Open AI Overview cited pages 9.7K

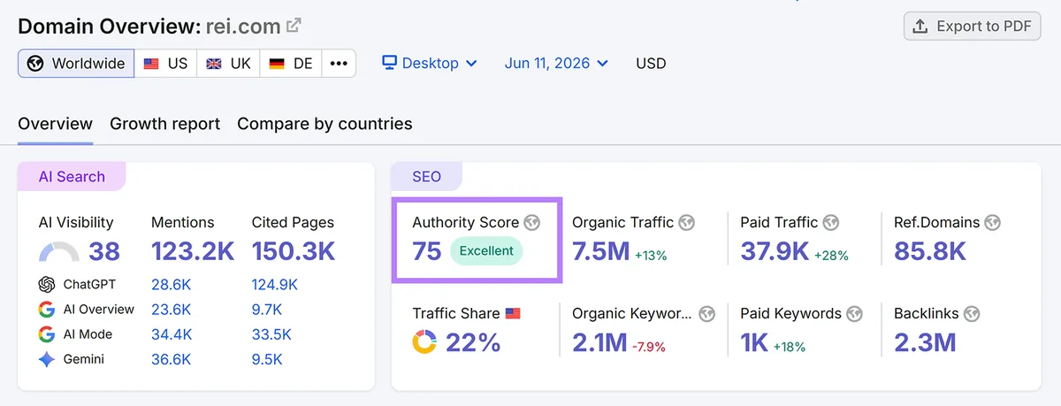pos(267,310)
